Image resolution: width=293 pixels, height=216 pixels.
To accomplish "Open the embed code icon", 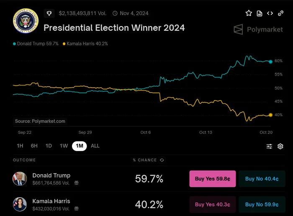I will pos(270,13).
